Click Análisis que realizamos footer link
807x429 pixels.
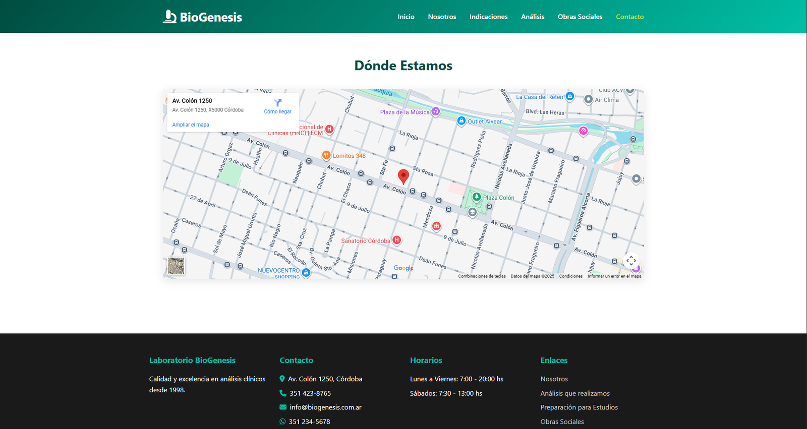click(575, 393)
